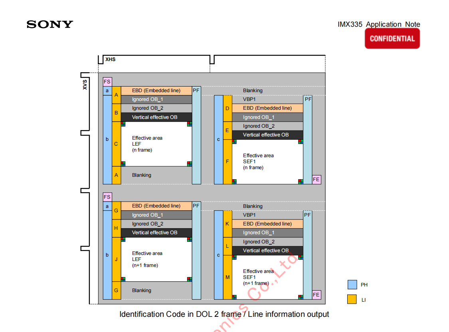Click the orange LI legend swatch
The width and height of the screenshot is (449, 332).
352,299
